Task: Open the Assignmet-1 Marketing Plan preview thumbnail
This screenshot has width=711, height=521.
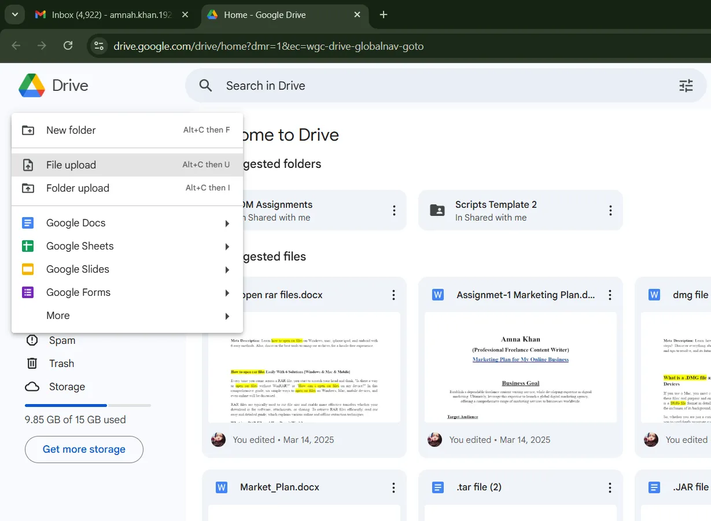Action: point(521,367)
